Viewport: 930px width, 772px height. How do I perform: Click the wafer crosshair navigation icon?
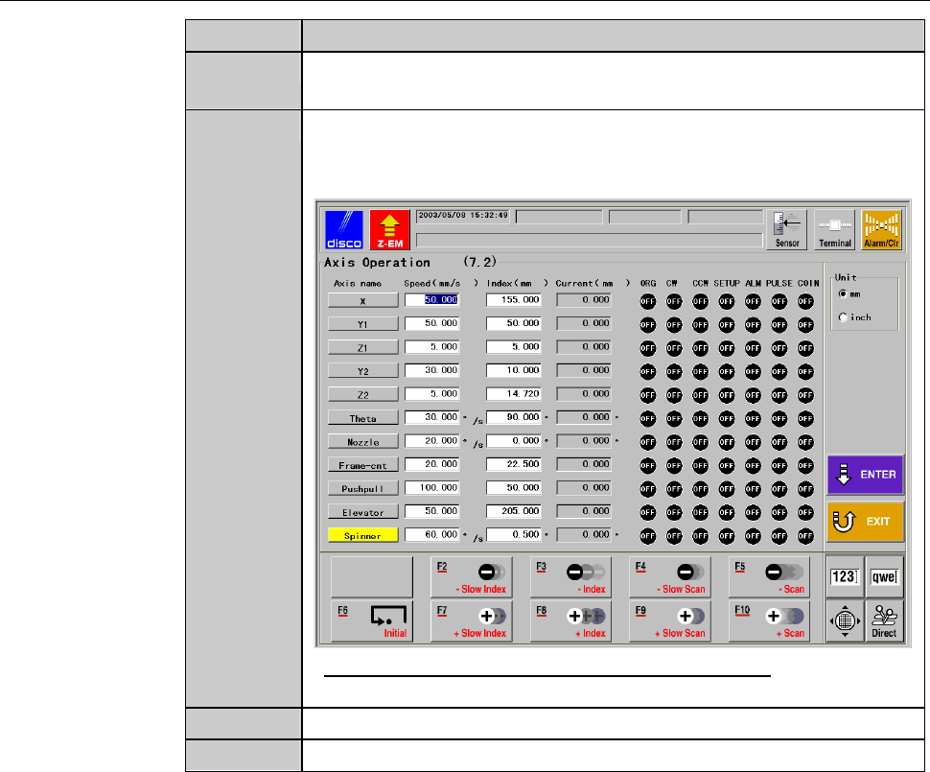845,621
